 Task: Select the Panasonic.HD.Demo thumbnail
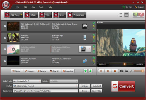(14, 61)
